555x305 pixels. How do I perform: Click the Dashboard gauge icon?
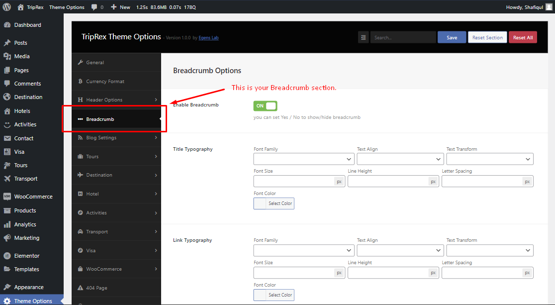(7, 25)
